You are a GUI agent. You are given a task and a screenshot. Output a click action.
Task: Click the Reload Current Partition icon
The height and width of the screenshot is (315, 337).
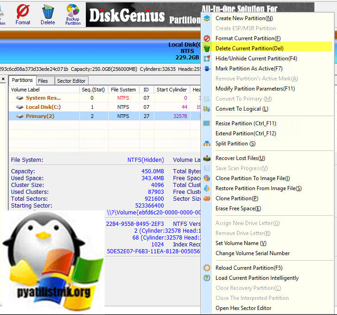click(207, 268)
